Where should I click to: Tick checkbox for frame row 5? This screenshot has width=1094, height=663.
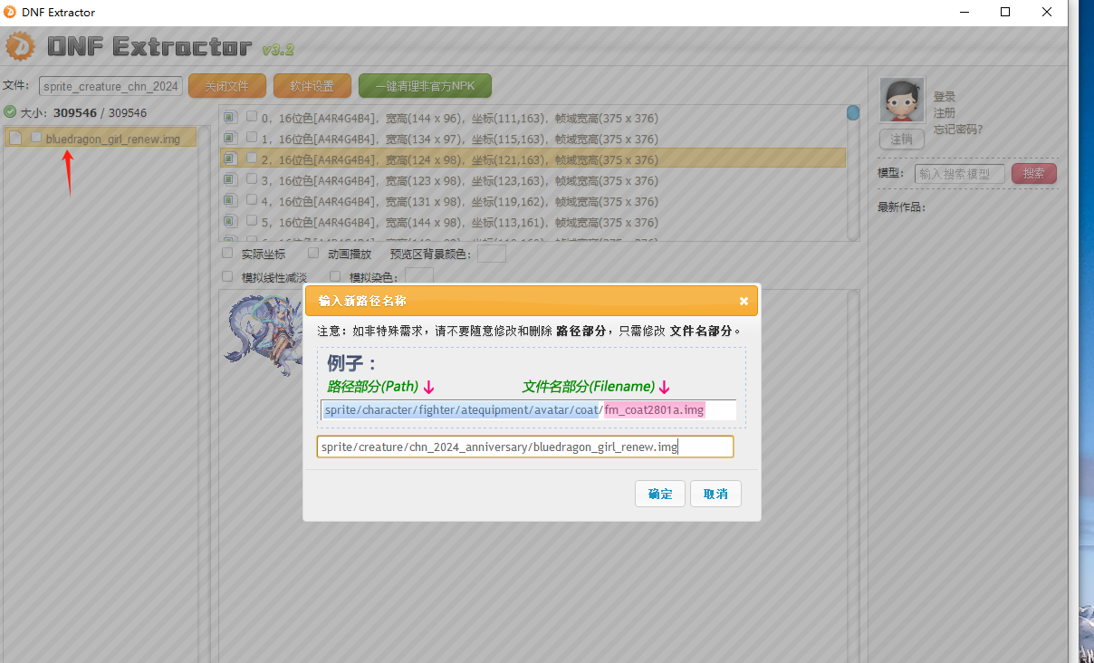(x=252, y=220)
